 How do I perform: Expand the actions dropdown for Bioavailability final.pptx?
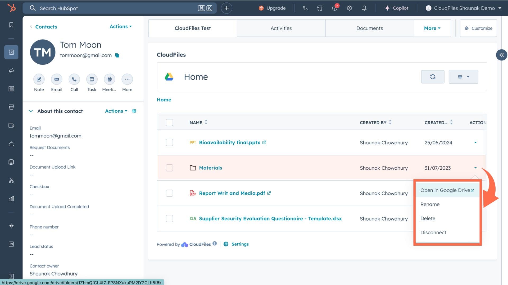coord(475,142)
